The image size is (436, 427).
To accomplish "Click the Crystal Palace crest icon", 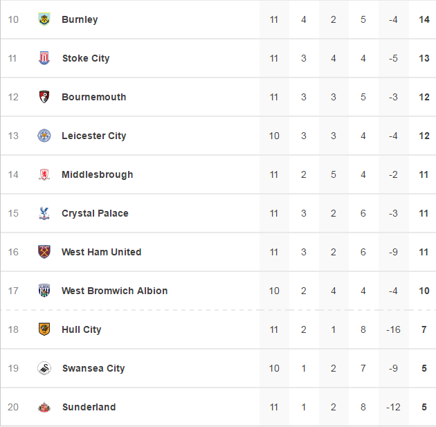I will [44, 213].
